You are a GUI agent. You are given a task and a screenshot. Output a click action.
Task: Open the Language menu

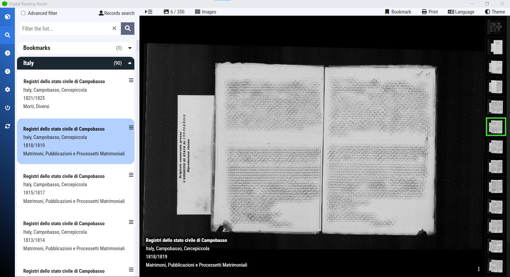point(461,12)
